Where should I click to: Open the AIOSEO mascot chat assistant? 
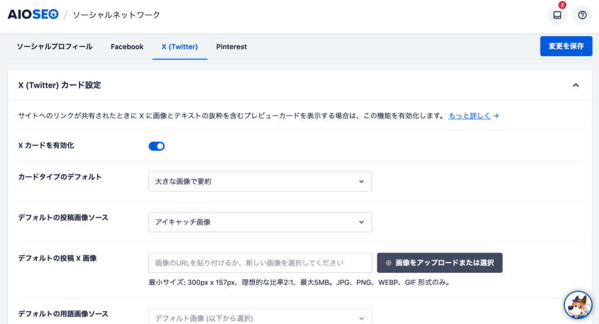[578, 305]
